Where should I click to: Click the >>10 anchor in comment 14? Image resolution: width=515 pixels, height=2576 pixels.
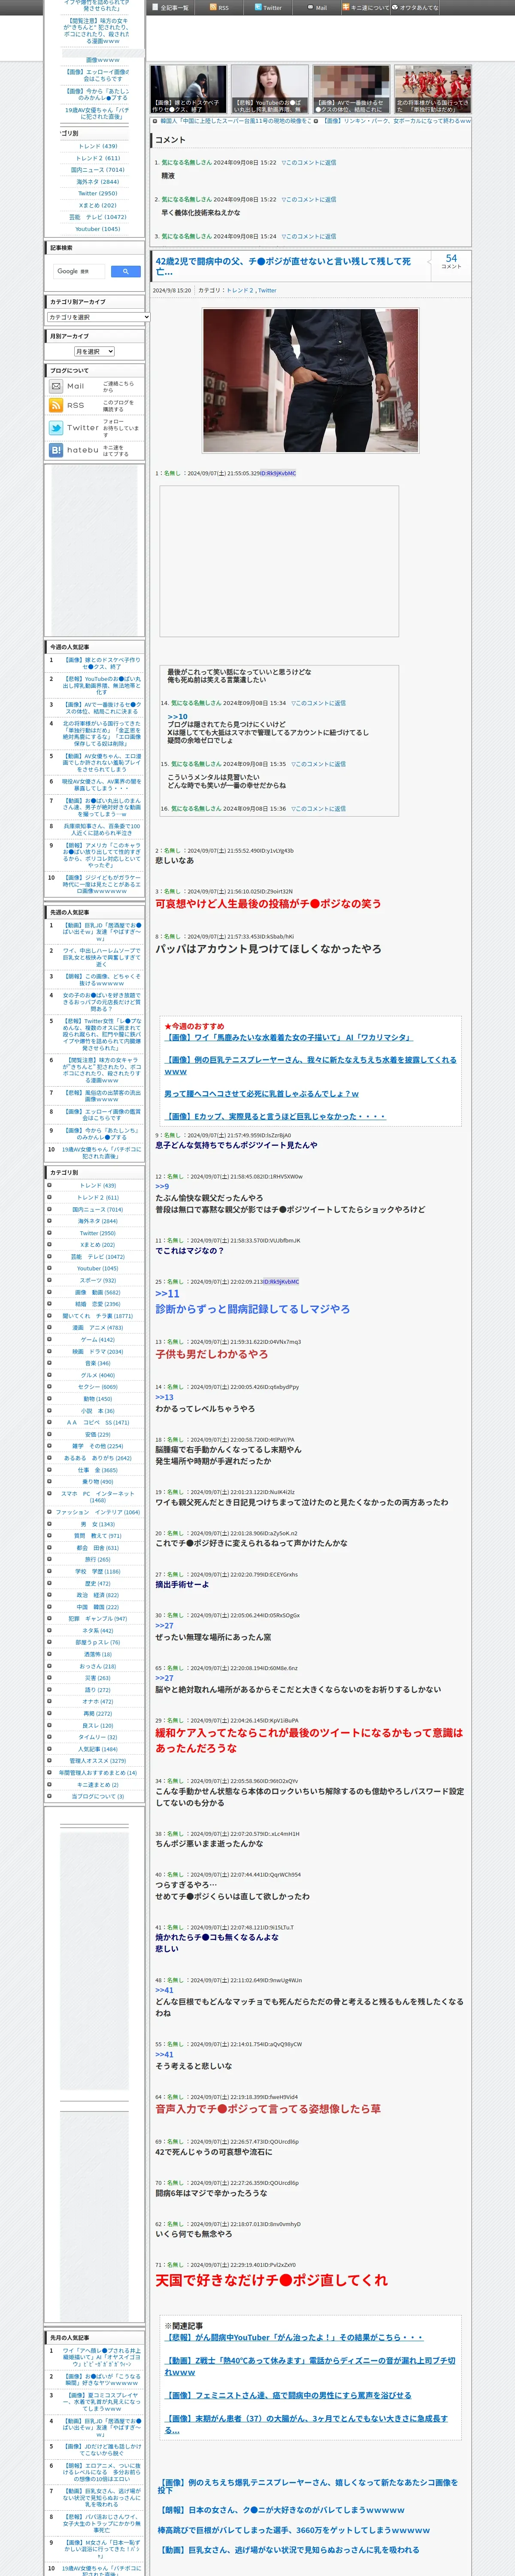point(177,716)
